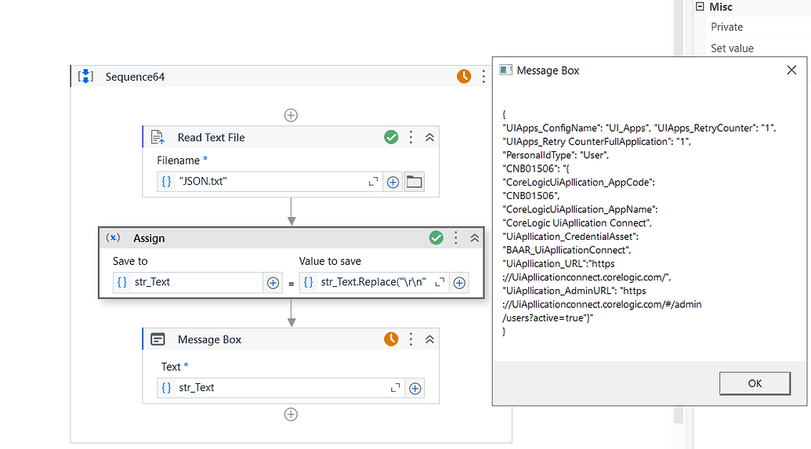
Task: Click the plus button beside the JSON.txt filename
Action: [393, 182]
